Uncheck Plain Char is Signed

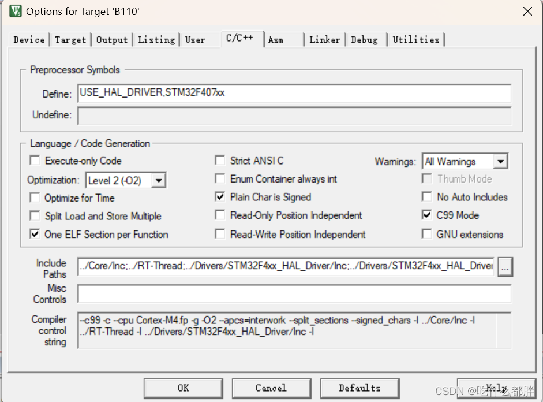(x=220, y=198)
